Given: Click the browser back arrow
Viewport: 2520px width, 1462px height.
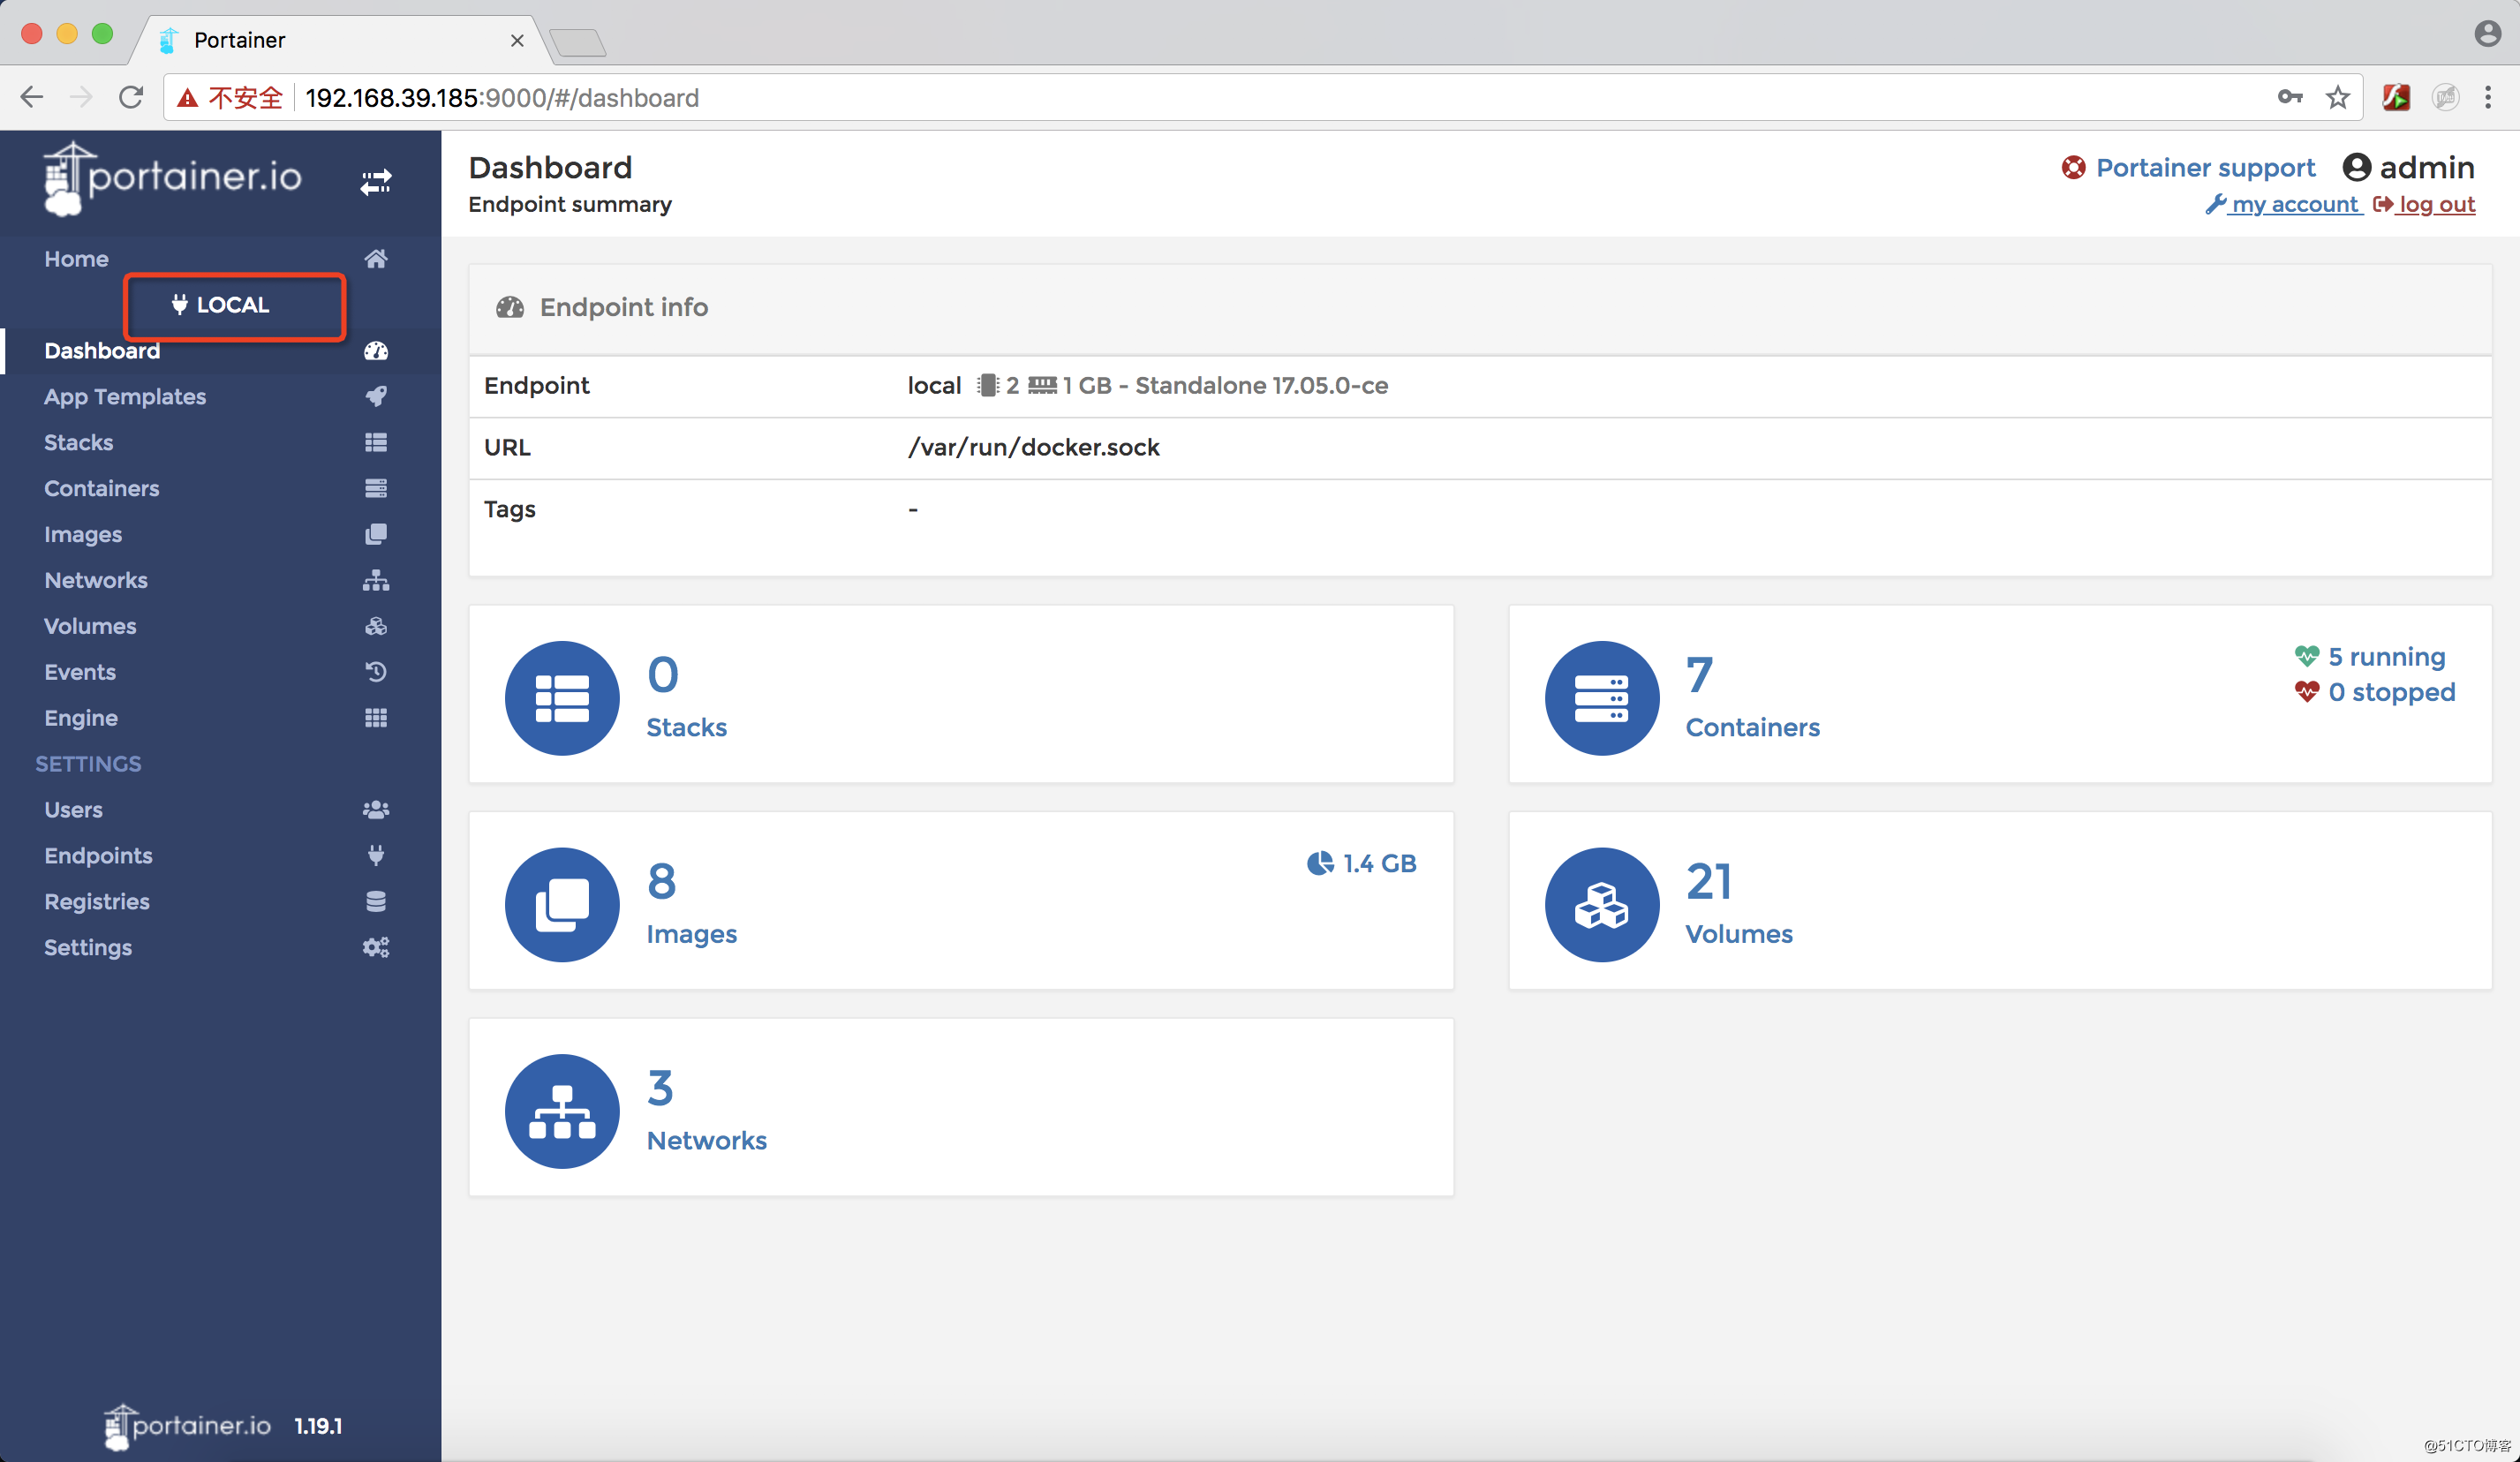Looking at the screenshot, I should click(x=32, y=97).
